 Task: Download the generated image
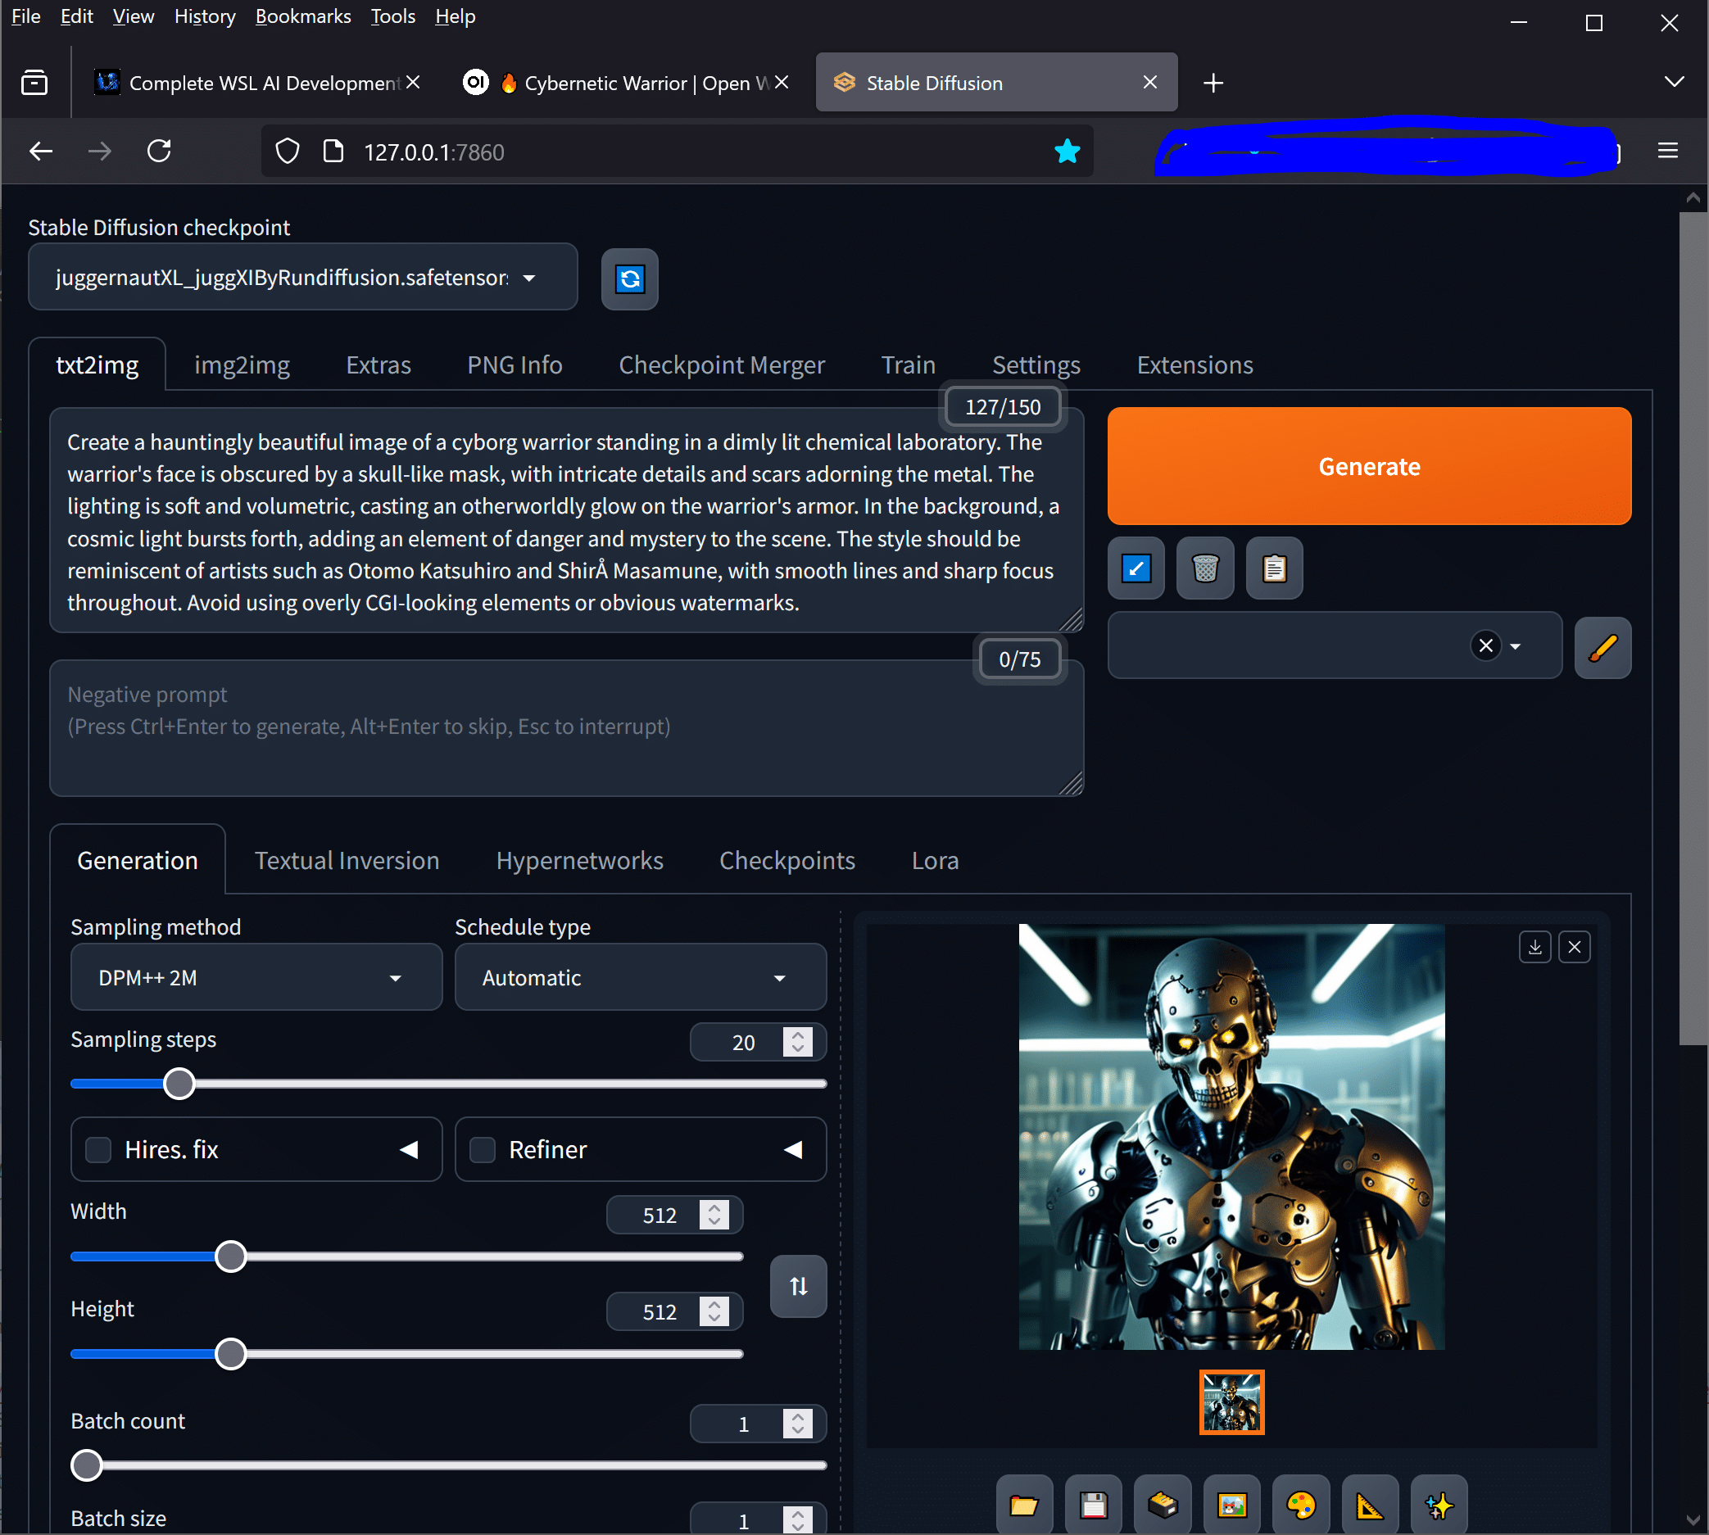pyautogui.click(x=1534, y=947)
